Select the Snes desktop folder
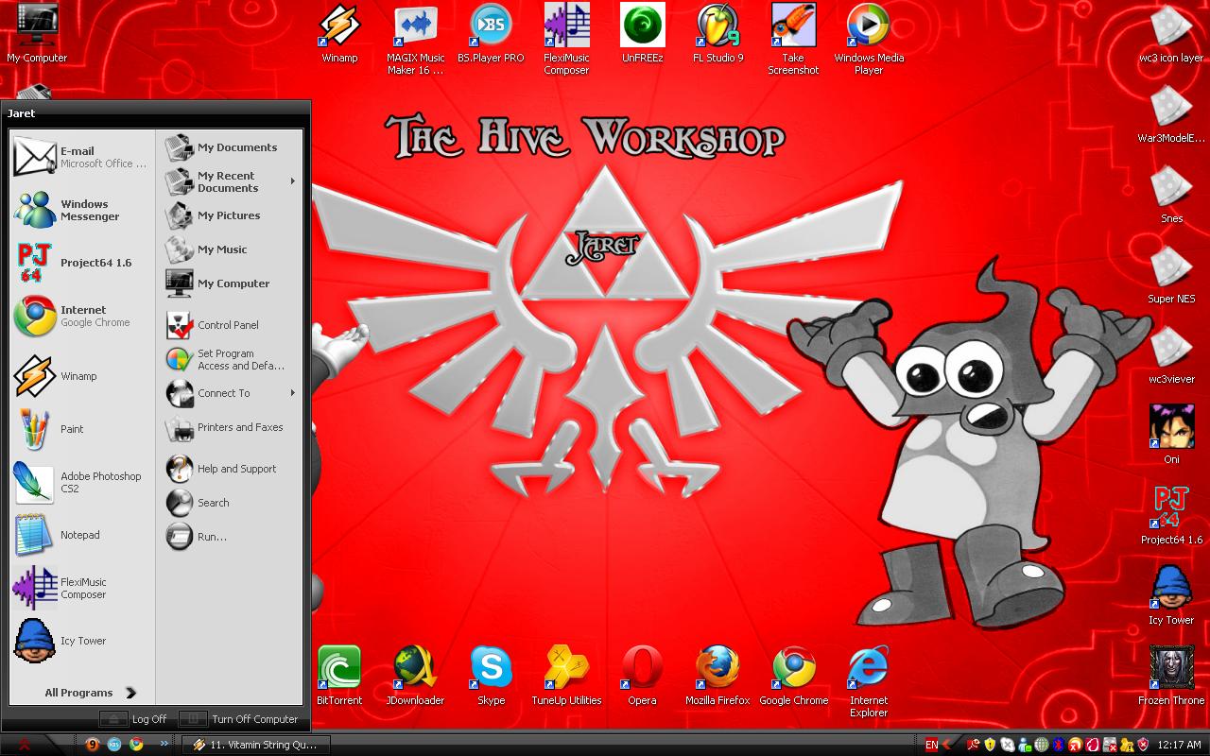This screenshot has width=1210, height=756. pos(1171,195)
